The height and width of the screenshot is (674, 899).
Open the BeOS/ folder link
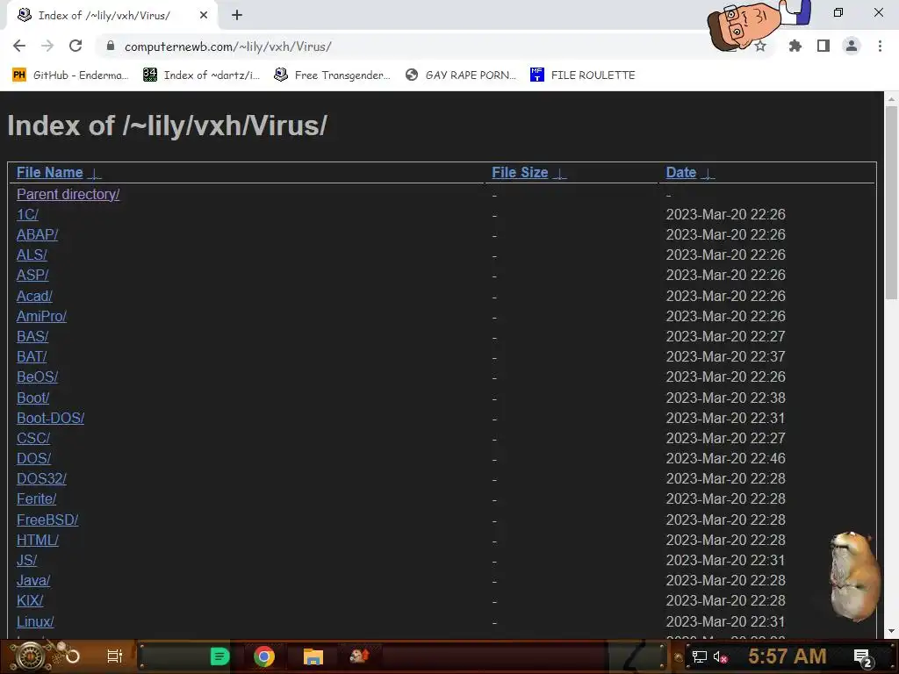point(37,376)
